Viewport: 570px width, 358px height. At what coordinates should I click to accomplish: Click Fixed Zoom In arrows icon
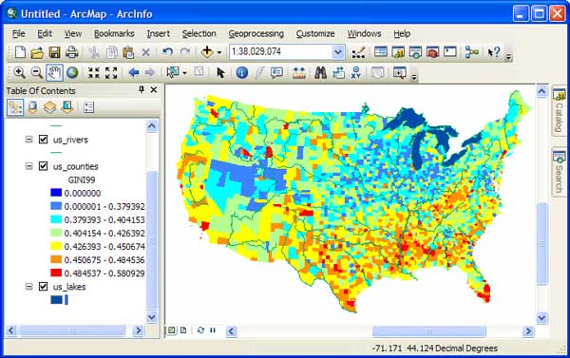click(94, 73)
